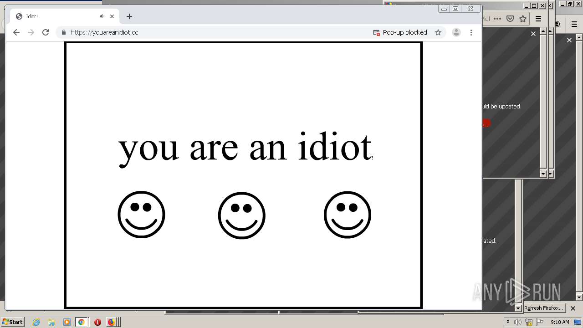Screen dimensions: 583x328
Task: Open hamburger menu of rightmost Firefox window
Action: (x=574, y=24)
